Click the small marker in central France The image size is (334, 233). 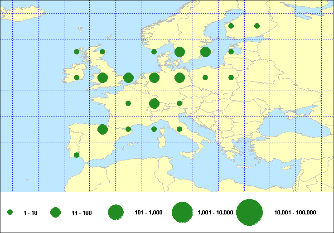[128, 103]
